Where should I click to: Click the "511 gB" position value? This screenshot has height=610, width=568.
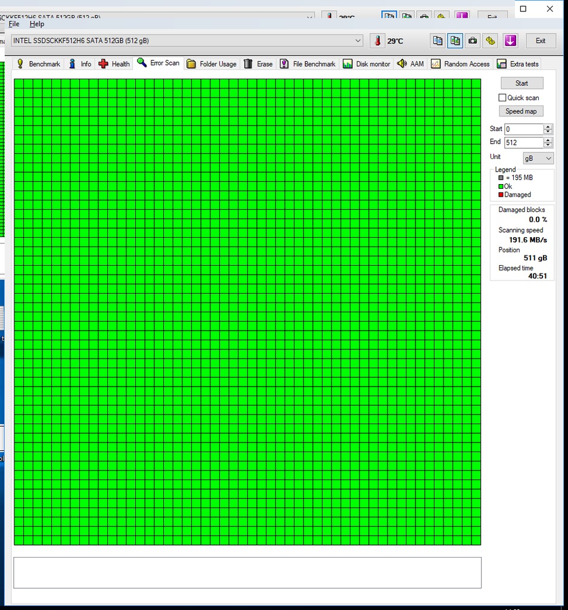coord(535,258)
